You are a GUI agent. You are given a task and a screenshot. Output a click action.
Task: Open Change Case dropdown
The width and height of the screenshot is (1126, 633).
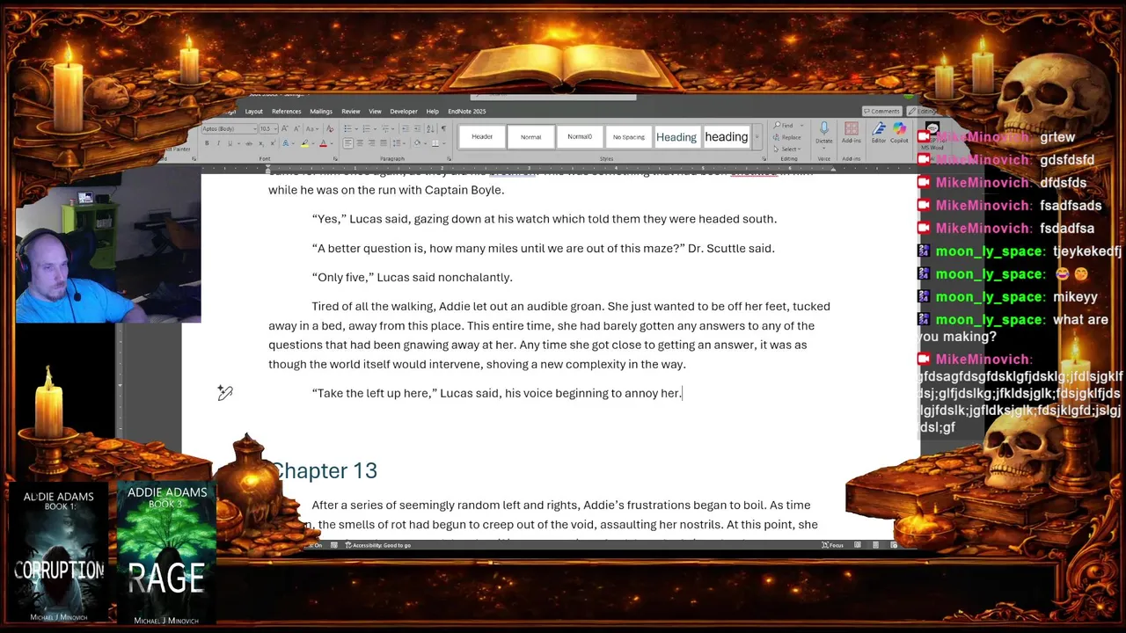(x=312, y=128)
